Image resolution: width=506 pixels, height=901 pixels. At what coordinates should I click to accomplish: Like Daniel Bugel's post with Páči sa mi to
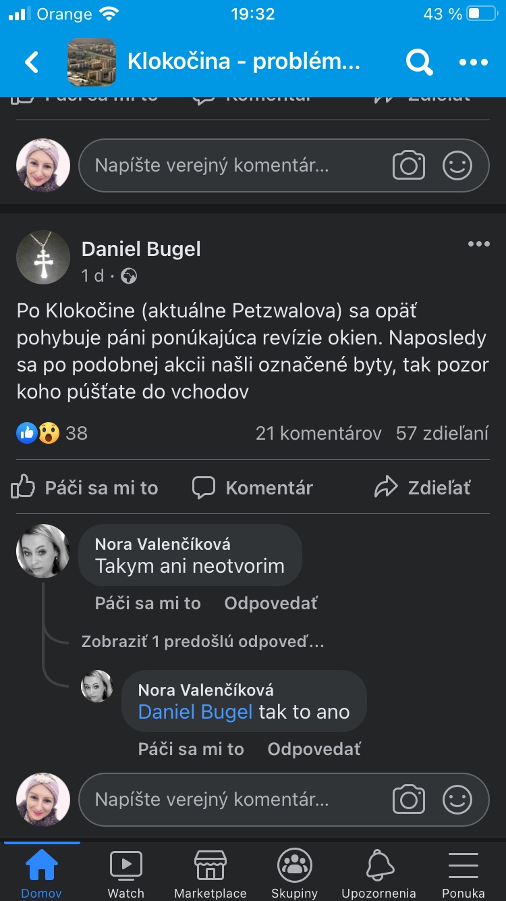(x=85, y=488)
